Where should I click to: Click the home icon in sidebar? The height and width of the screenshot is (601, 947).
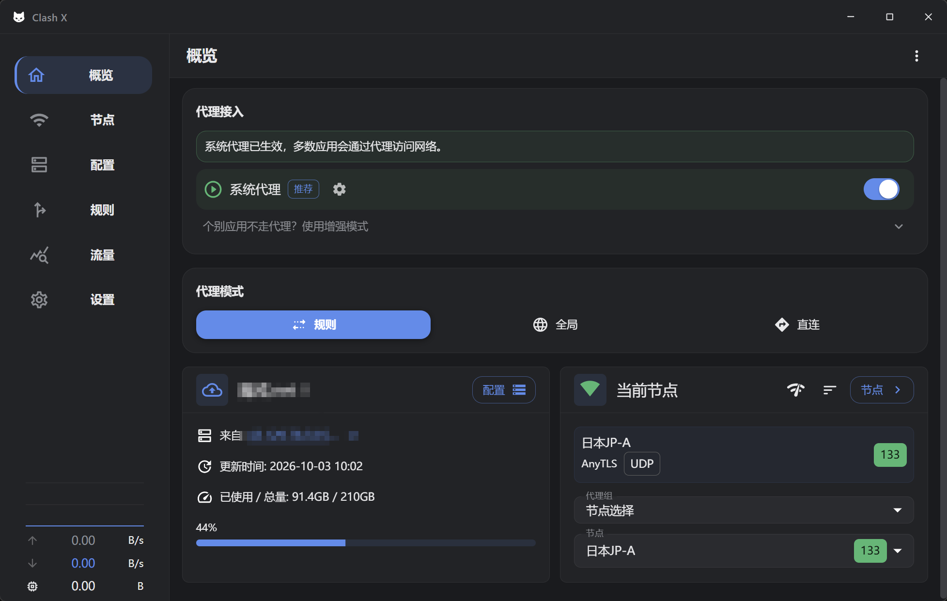pyautogui.click(x=36, y=75)
